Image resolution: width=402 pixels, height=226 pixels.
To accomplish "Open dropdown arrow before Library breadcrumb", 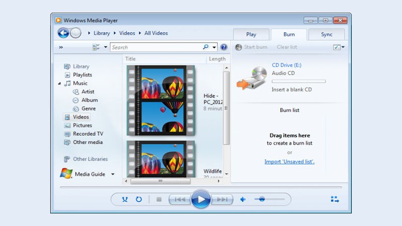I will [89, 33].
